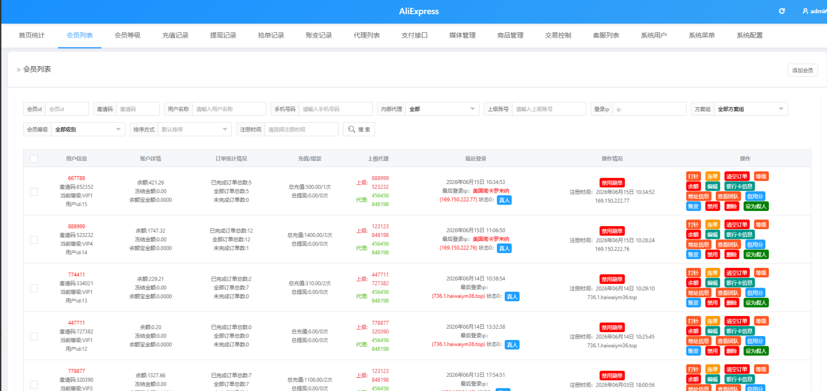Click 清空订单 for user 447711

[x=737, y=321]
